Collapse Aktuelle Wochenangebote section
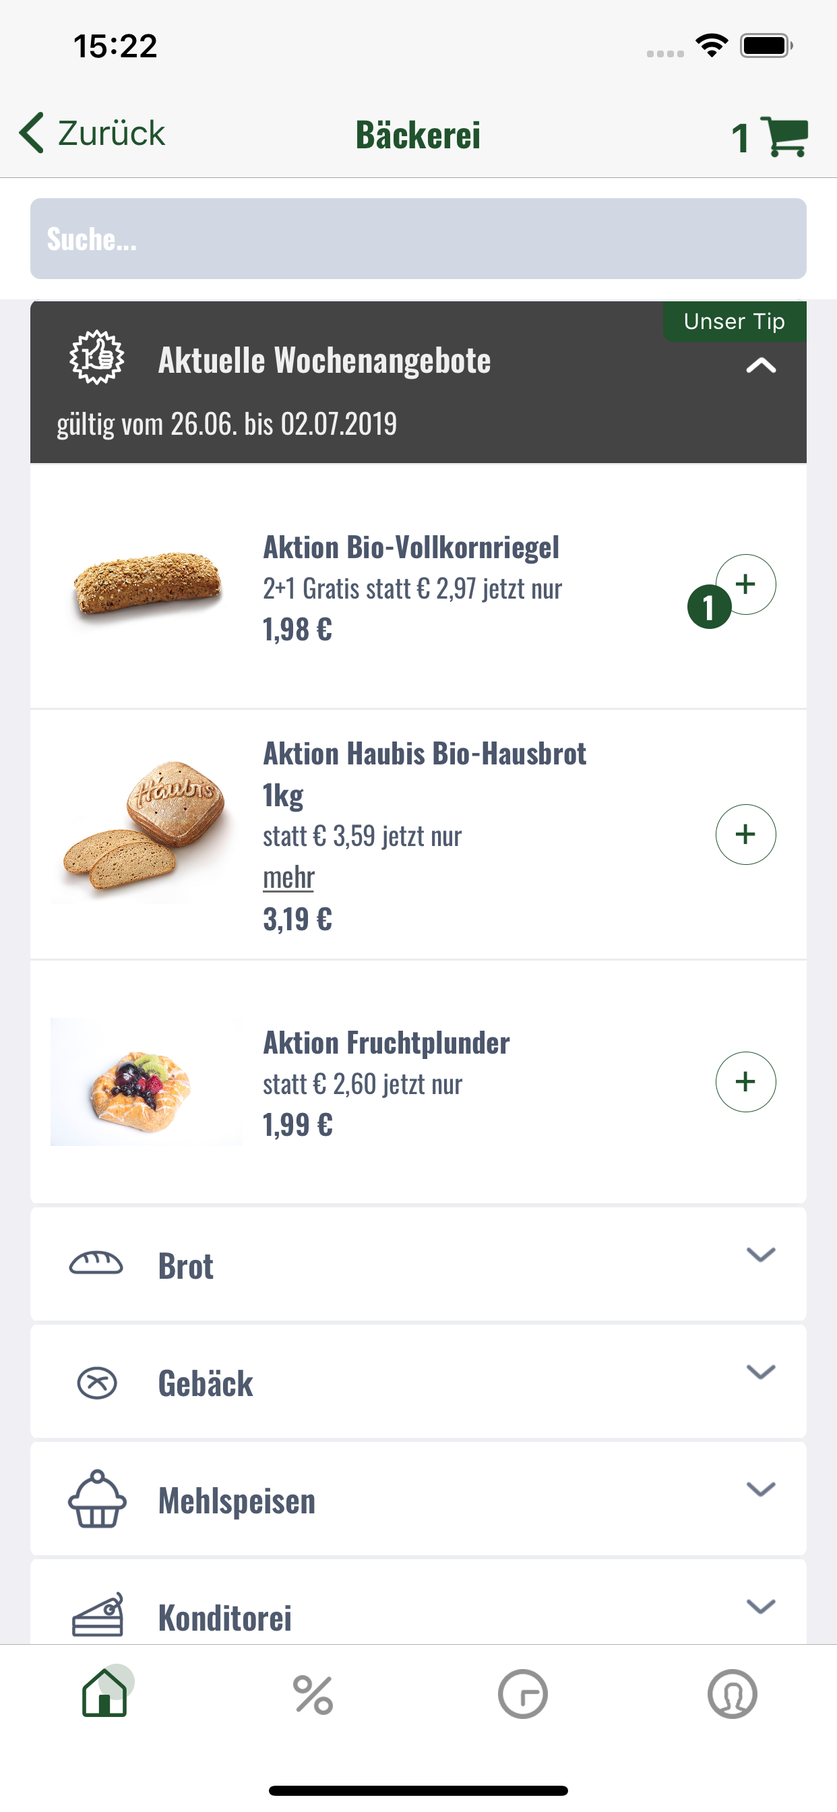The width and height of the screenshot is (837, 1812). (760, 365)
